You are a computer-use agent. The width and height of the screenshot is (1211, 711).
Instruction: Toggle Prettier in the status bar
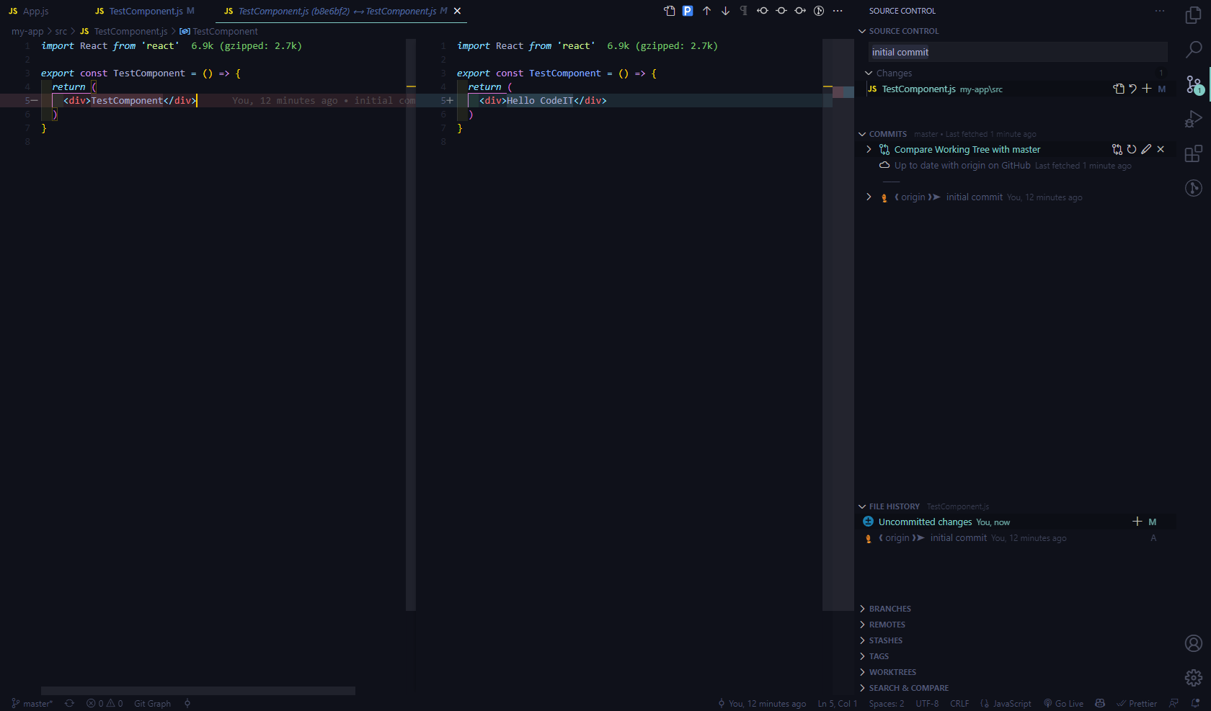click(x=1137, y=704)
